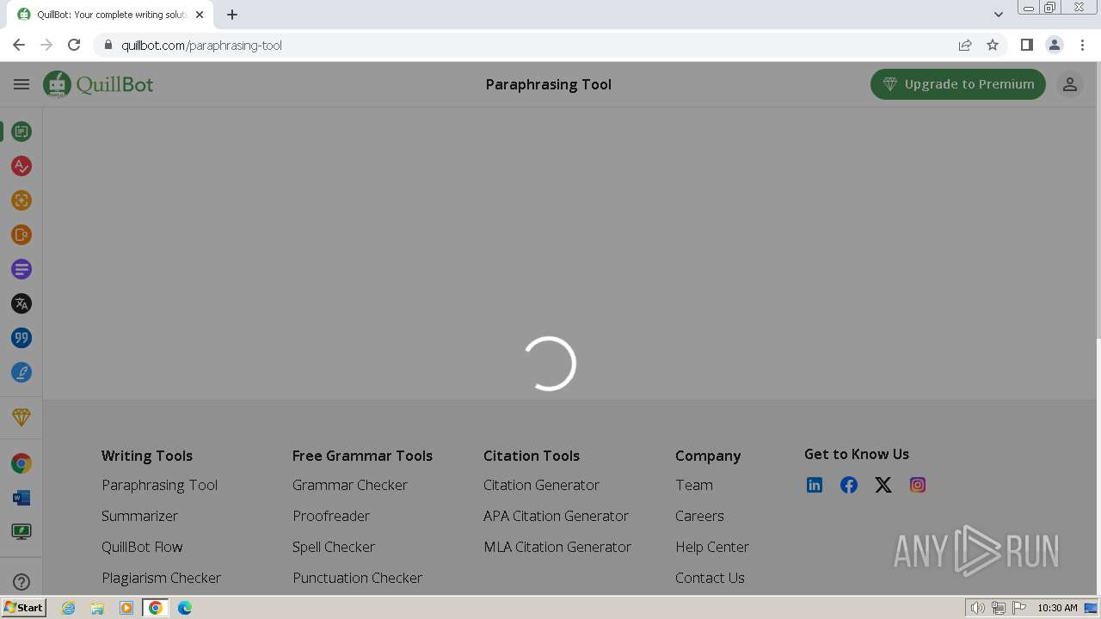Click Upgrade to Premium button

coord(958,84)
